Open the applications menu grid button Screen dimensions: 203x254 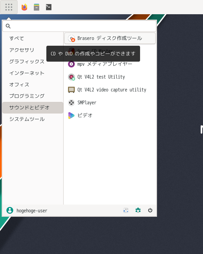pyautogui.click(x=9, y=7)
